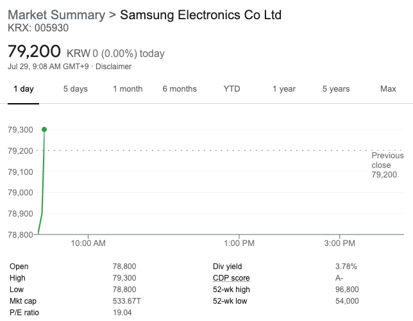Viewport: 413px width, 321px height.
Task: Open the 1 month chart range
Action: coord(128,89)
